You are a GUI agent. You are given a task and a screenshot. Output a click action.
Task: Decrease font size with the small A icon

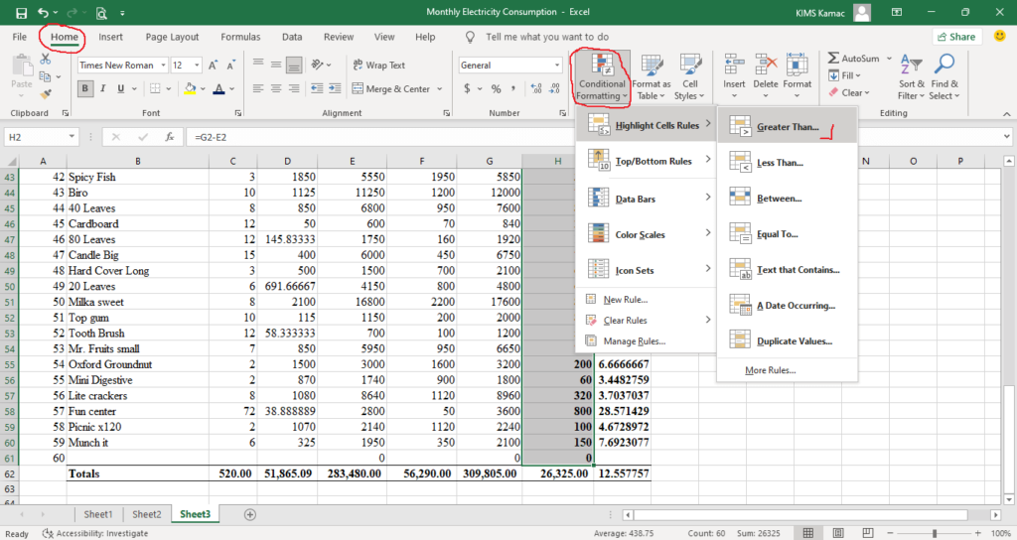pyautogui.click(x=230, y=66)
